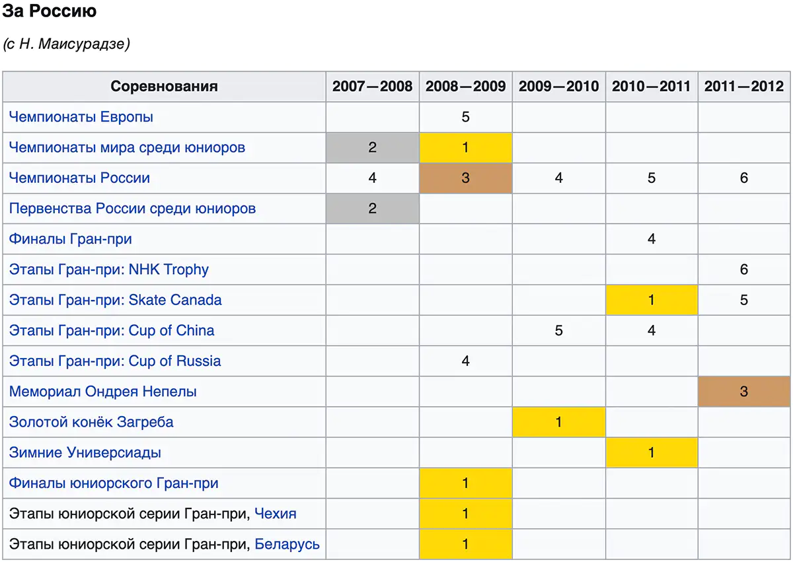Open the Беларусь country link
The height and width of the screenshot is (562, 793).
coord(287,544)
